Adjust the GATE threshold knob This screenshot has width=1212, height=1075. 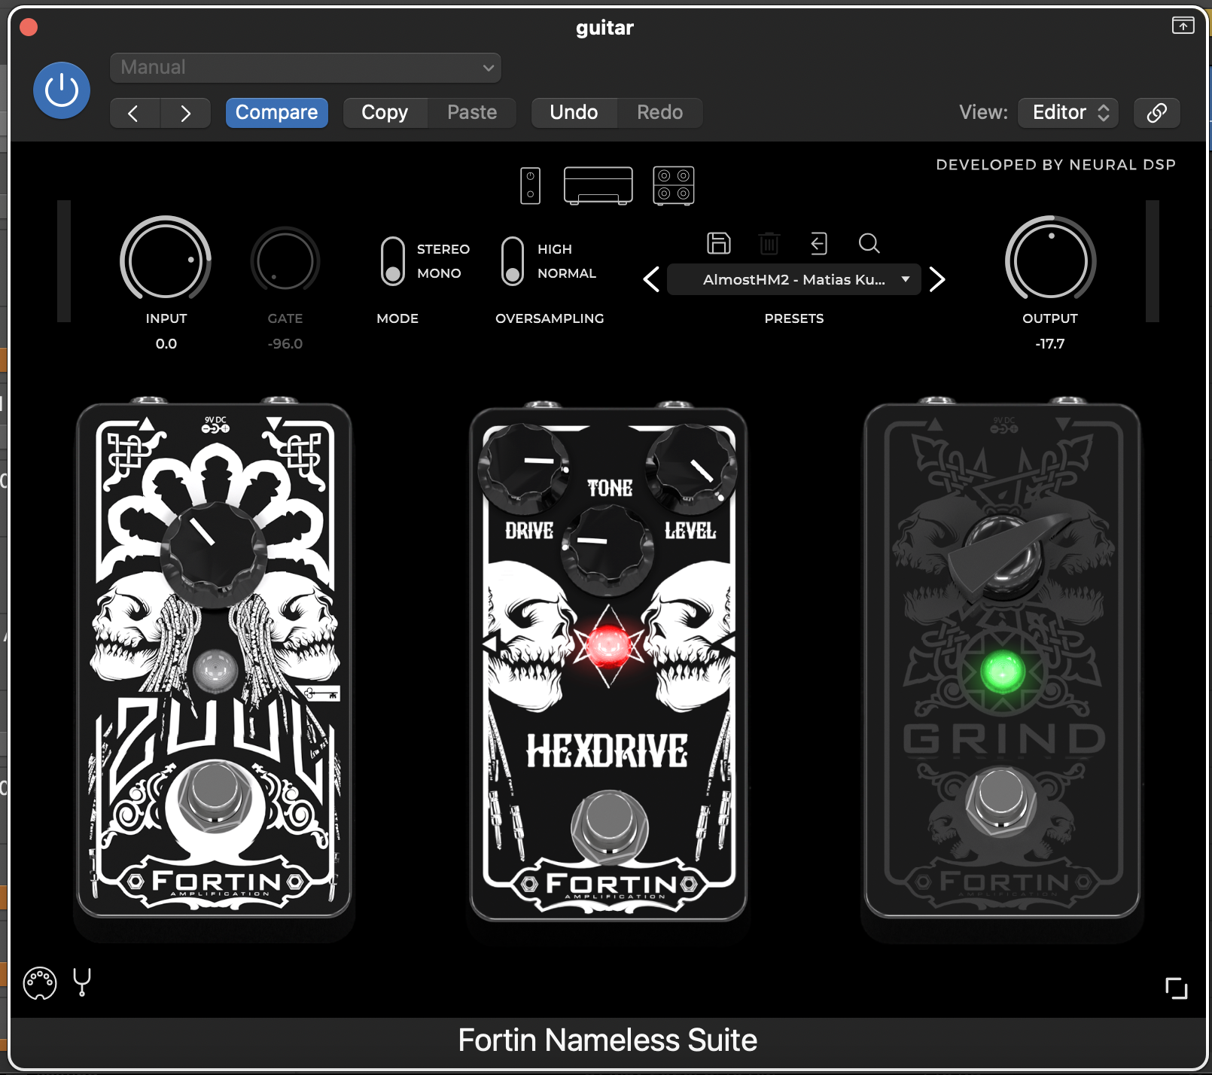285,261
